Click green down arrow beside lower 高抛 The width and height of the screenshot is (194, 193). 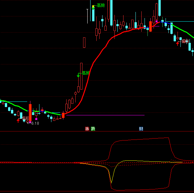[78, 76]
